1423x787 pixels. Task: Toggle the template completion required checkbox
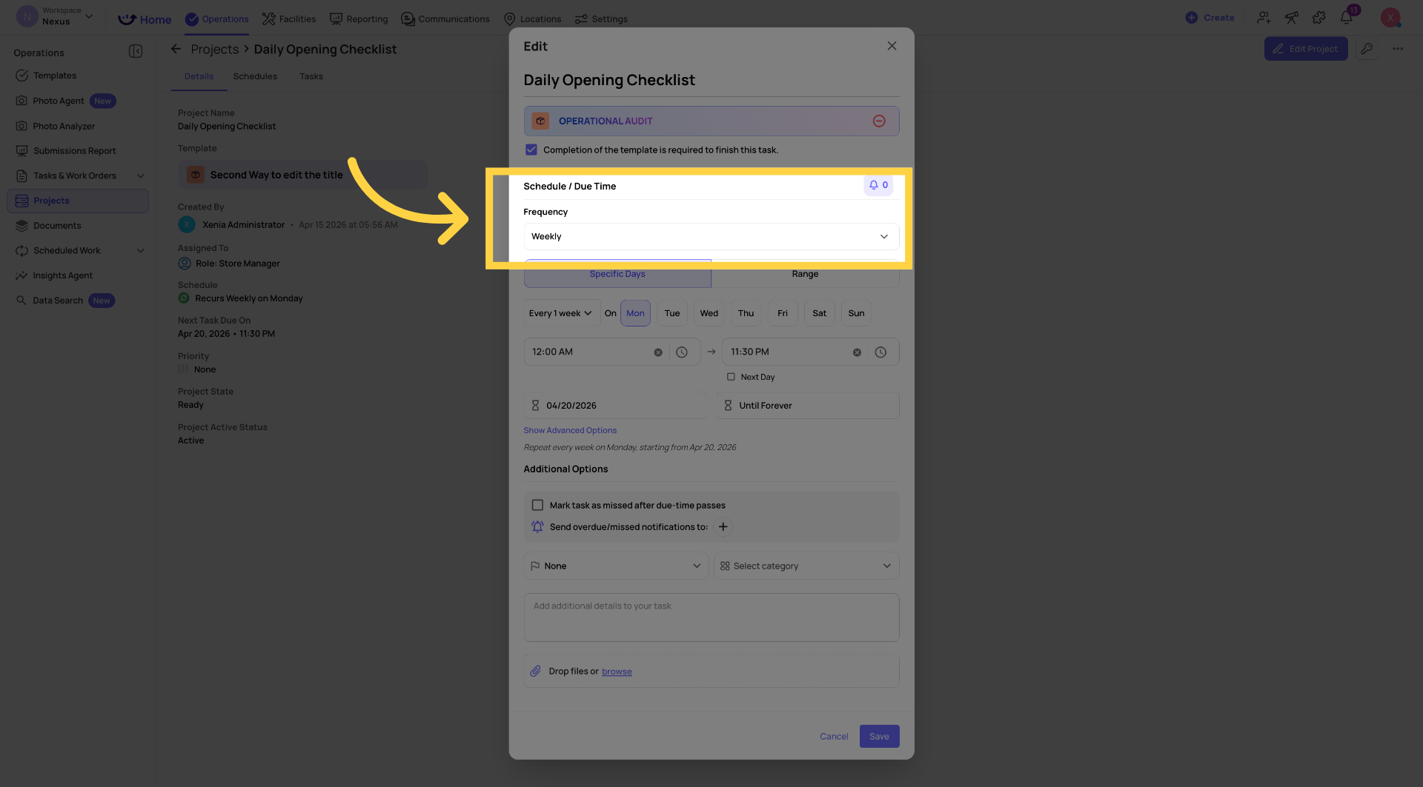531,150
